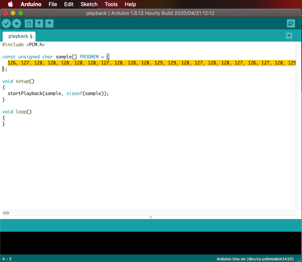The width and height of the screenshot is (302, 262).
Task: Click the black console output area
Action: pos(151,243)
